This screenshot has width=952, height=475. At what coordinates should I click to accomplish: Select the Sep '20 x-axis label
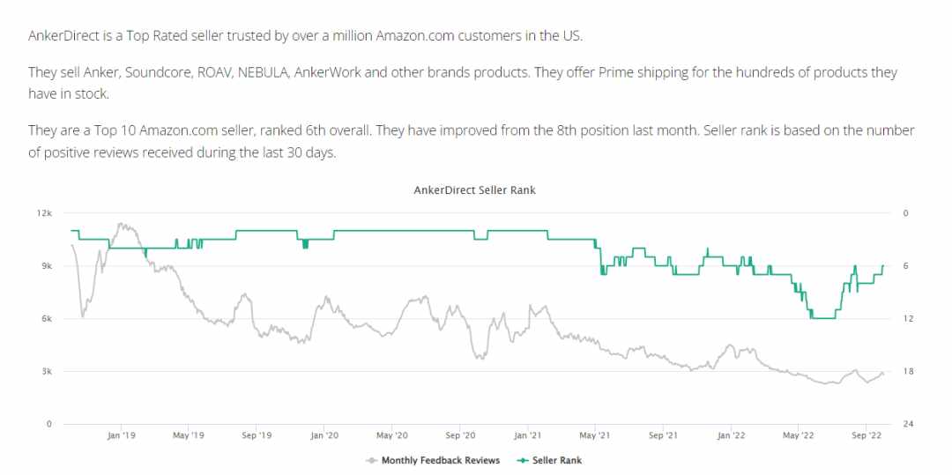pos(461,435)
